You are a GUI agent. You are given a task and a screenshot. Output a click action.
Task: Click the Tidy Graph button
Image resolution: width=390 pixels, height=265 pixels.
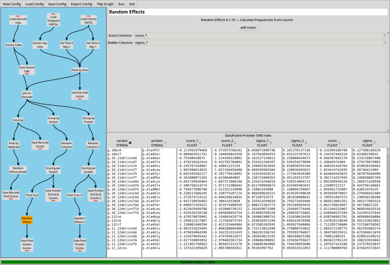click(x=105, y=4)
